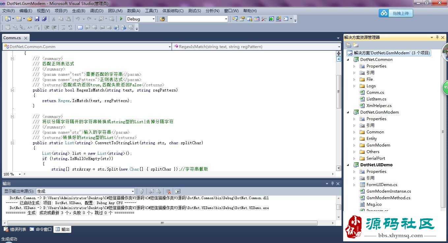Toggle bookmark with the blue rectangle icon
The height and width of the screenshot is (243, 448).
tap(80, 27)
